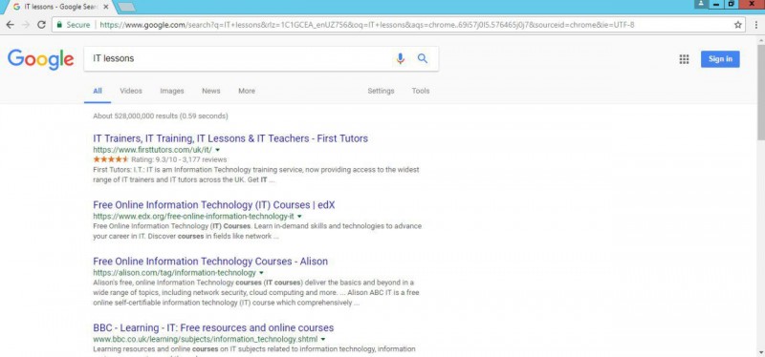Click the Sign in button
Viewport: 765px width, 357px height.
point(720,59)
